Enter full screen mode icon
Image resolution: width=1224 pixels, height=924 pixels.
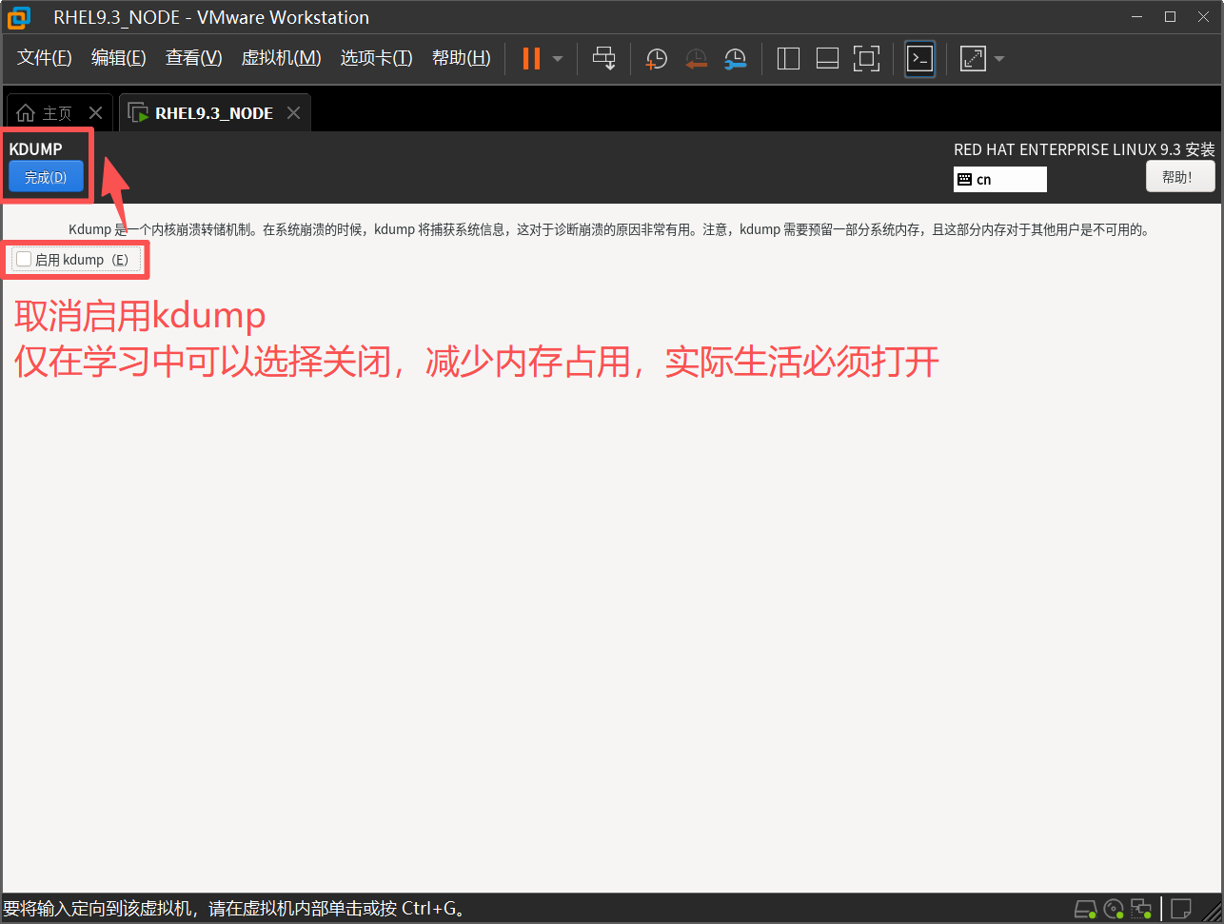[866, 59]
